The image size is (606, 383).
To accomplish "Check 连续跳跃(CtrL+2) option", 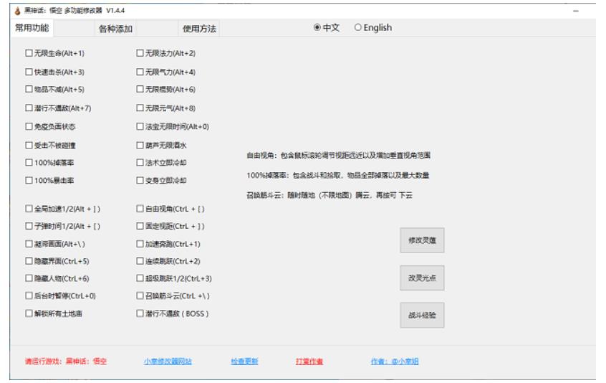I will click(x=140, y=261).
